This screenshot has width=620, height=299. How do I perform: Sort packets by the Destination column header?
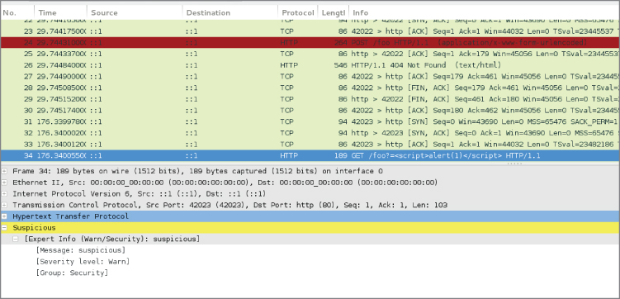pos(230,12)
